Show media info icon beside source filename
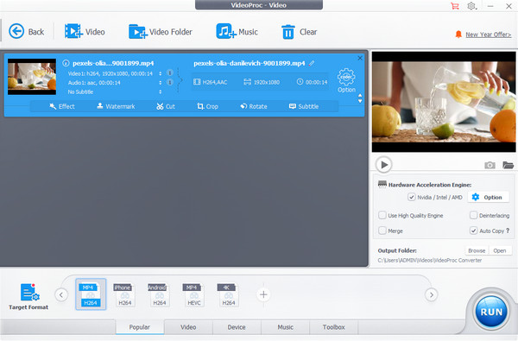The image size is (518, 341). click(x=66, y=63)
